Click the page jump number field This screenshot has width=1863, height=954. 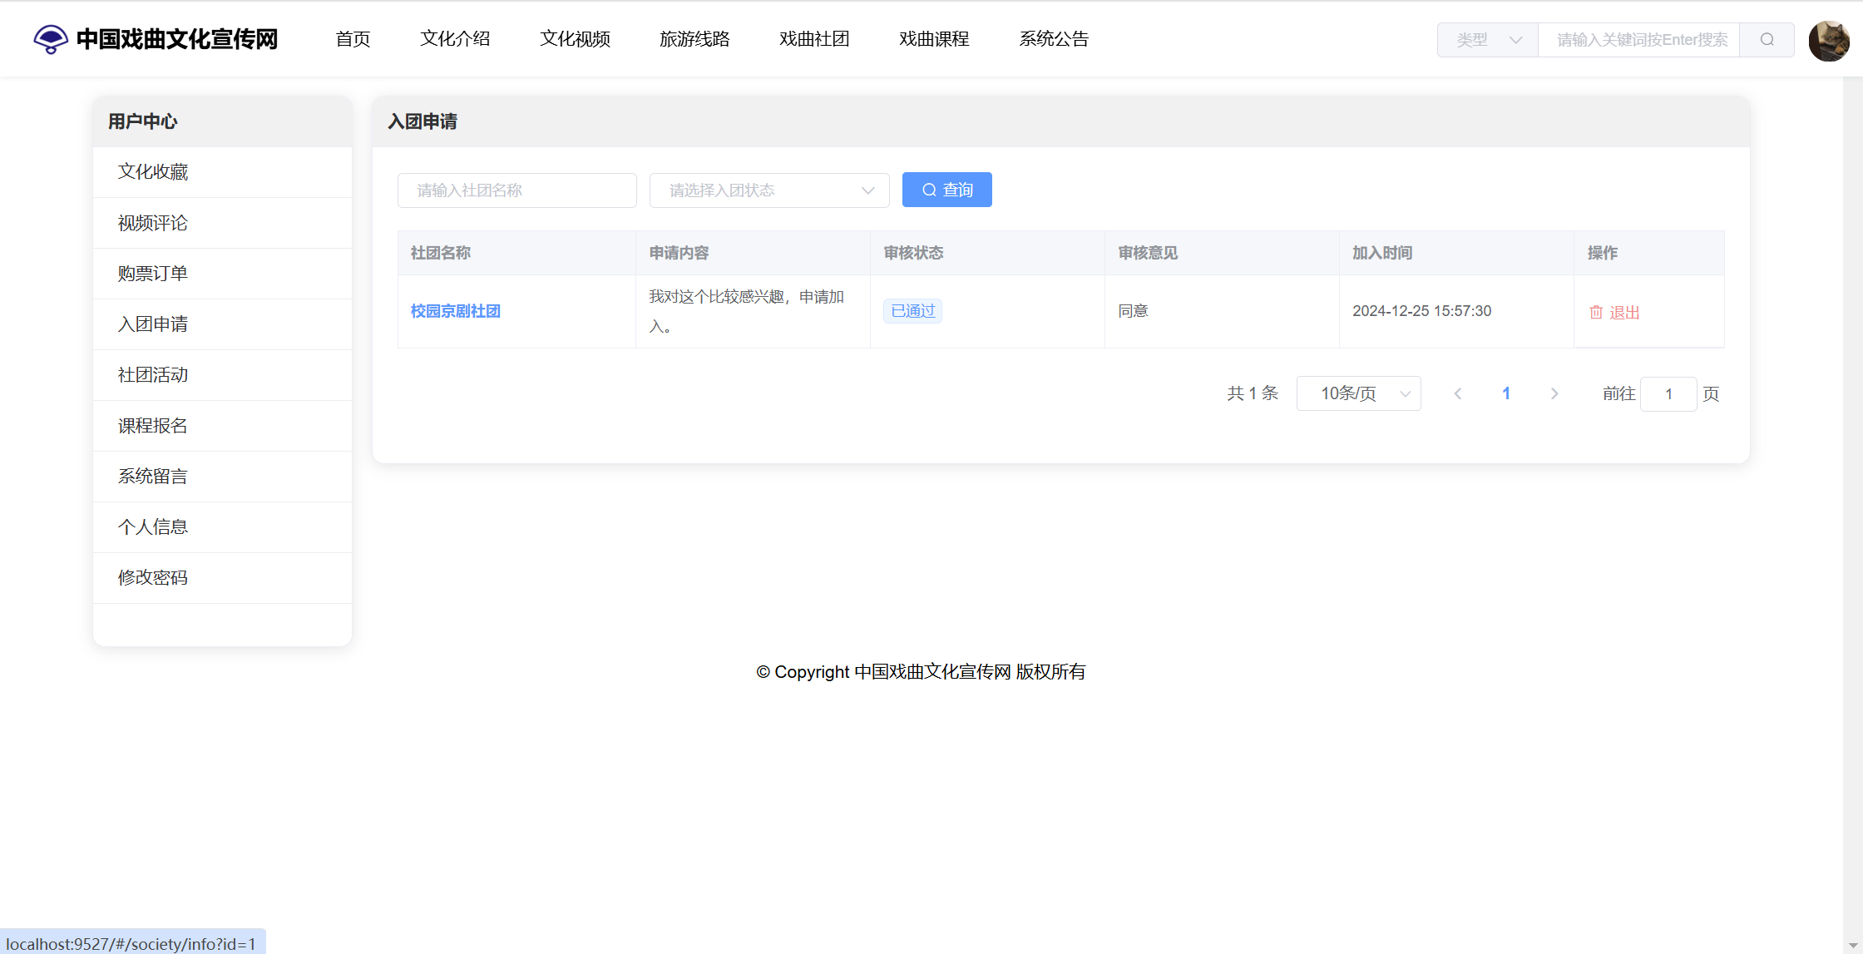[1668, 394]
